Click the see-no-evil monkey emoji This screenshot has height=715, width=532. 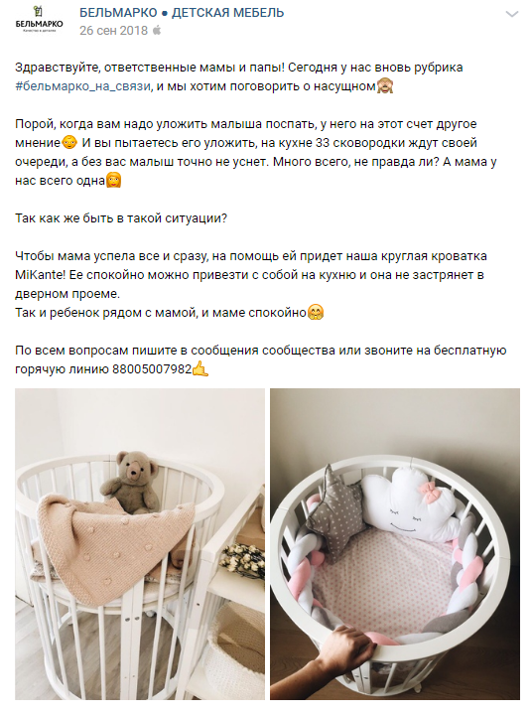(385, 85)
